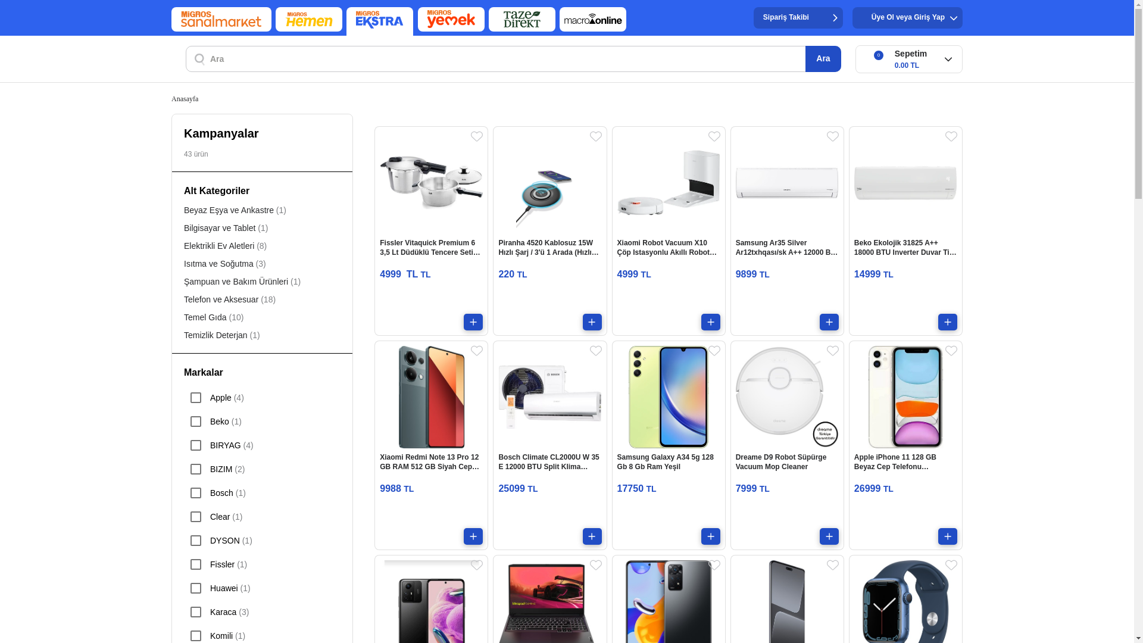Open the Fissler pressure cooker image
Screen dimensions: 1143x643
(432, 183)
